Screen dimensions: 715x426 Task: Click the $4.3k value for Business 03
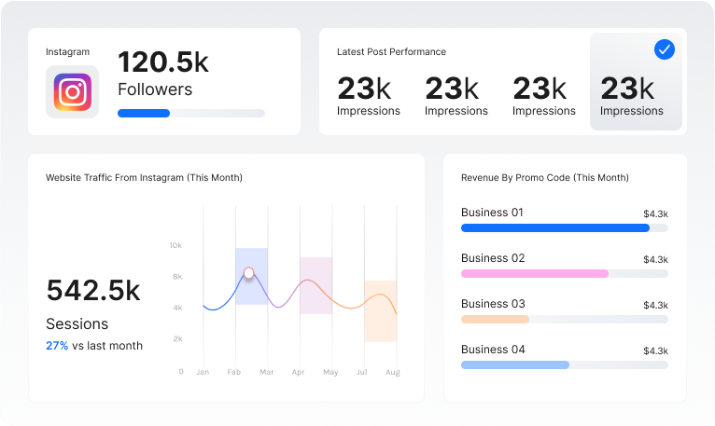(655, 305)
